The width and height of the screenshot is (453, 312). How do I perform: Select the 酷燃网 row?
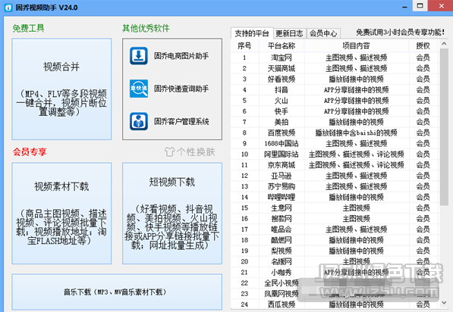click(x=335, y=240)
